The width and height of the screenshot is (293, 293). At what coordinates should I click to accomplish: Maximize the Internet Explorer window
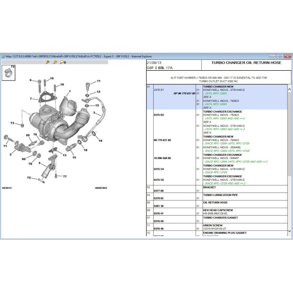(280, 56)
